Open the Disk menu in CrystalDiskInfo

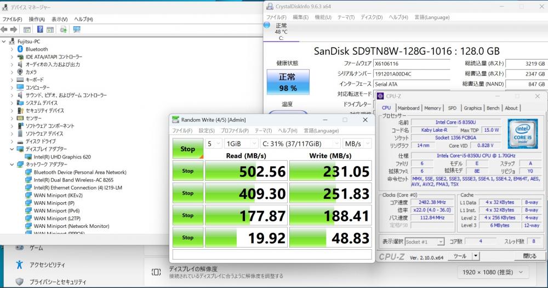pos(372,17)
